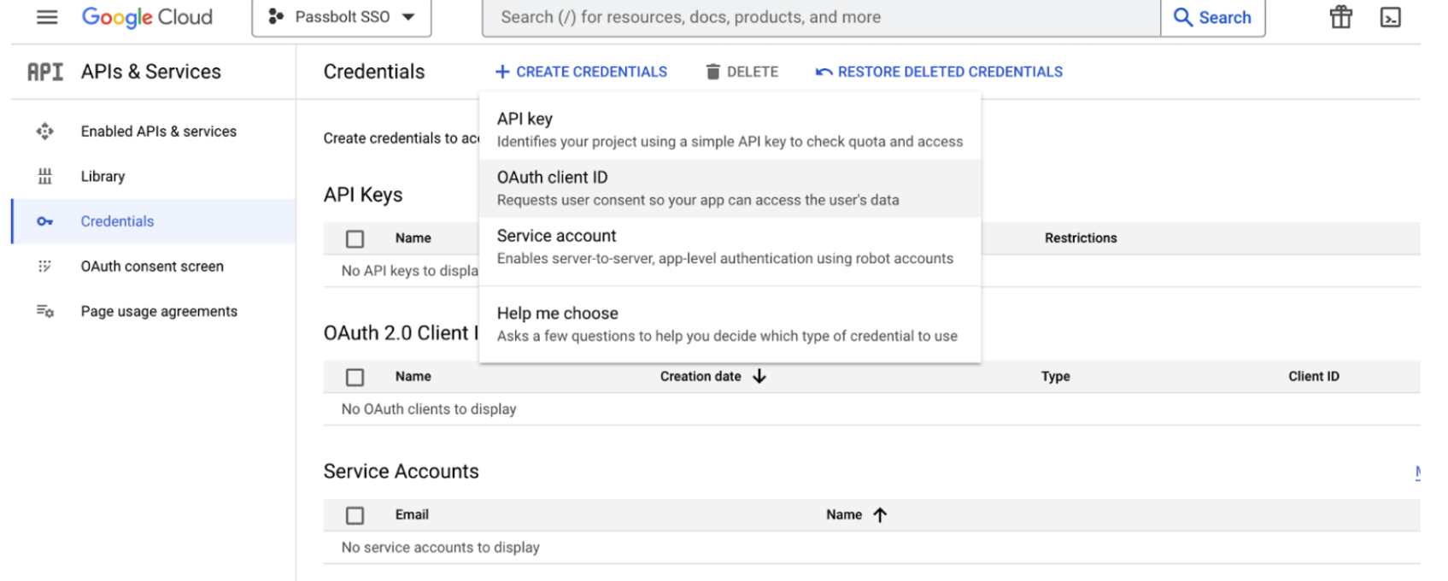1448x581 pixels.
Task: Click 'No OAuth clients to display' text
Action: click(x=429, y=408)
